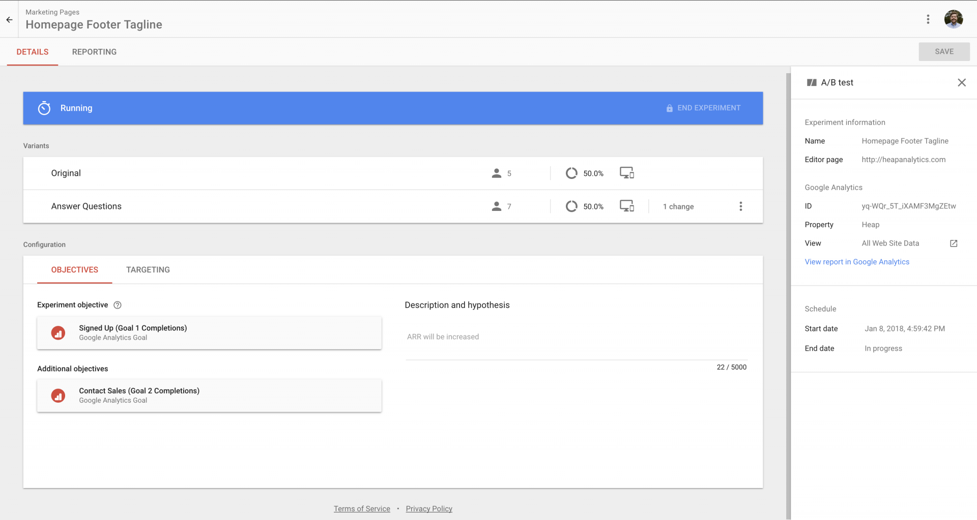The image size is (977, 520).
Task: Click the start date Jan 8, 2018 value
Action: [x=904, y=329]
